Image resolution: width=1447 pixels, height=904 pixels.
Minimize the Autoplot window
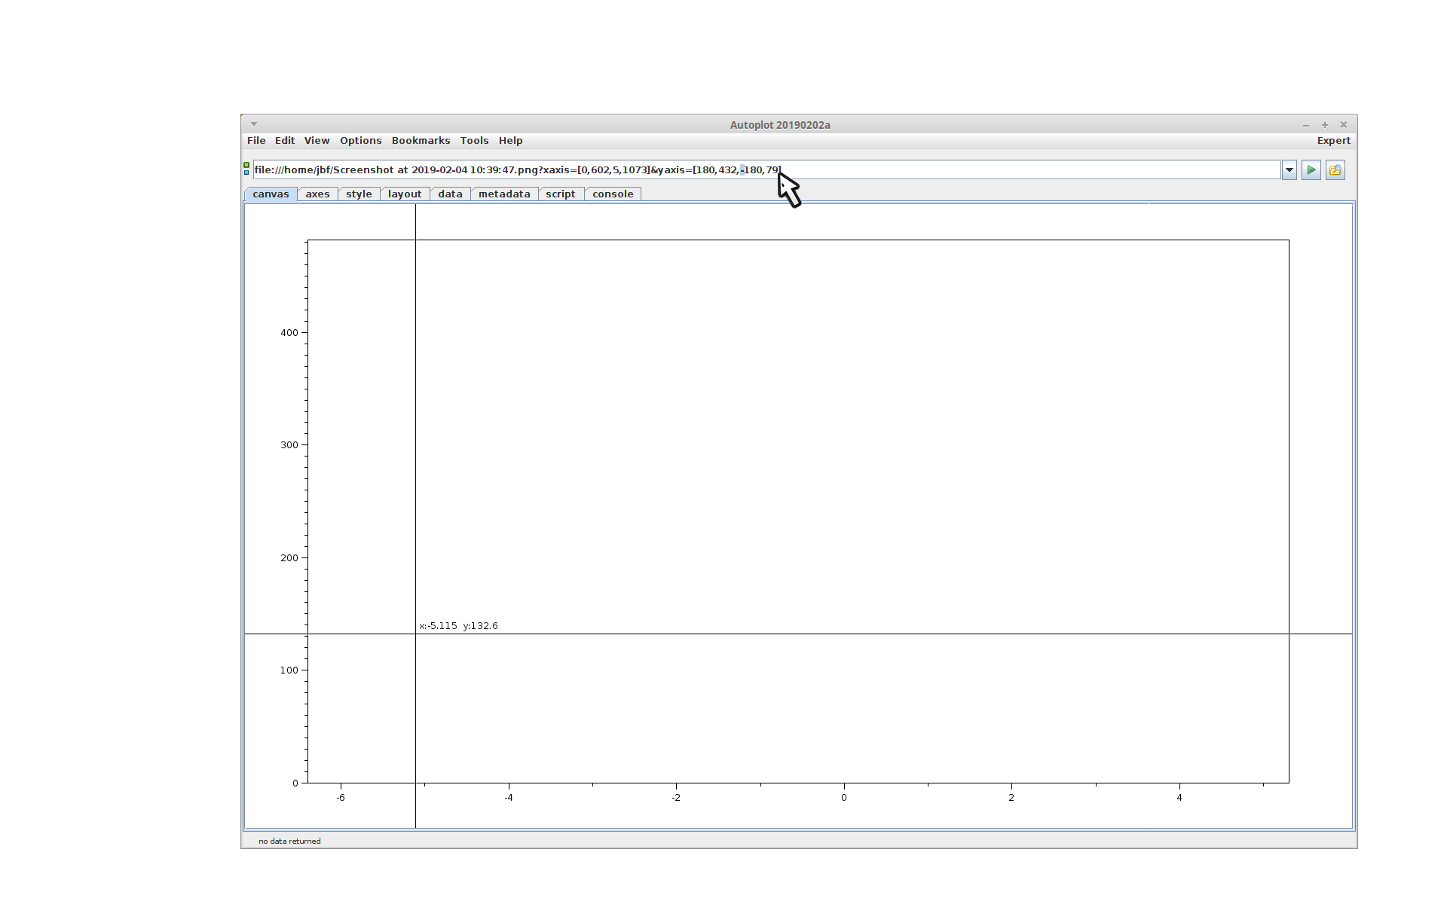pyautogui.click(x=1305, y=125)
